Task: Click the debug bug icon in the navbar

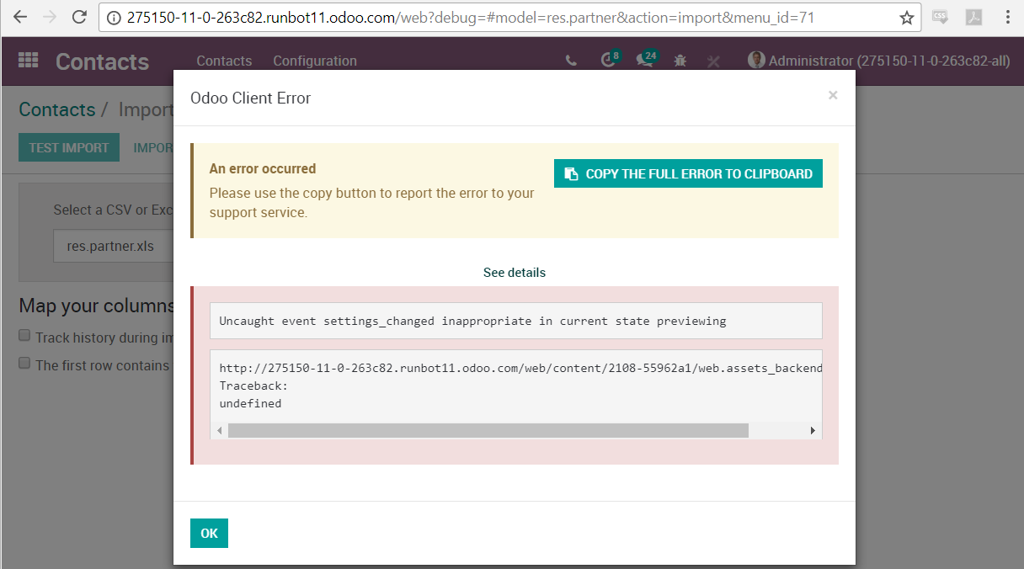Action: [x=680, y=60]
